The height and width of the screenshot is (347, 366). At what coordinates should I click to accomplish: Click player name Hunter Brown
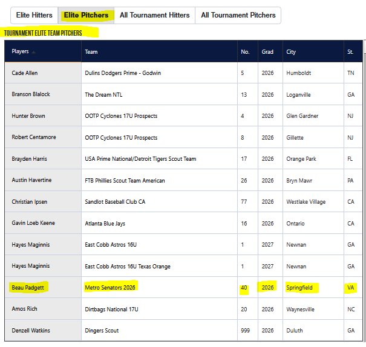pyautogui.click(x=28, y=116)
